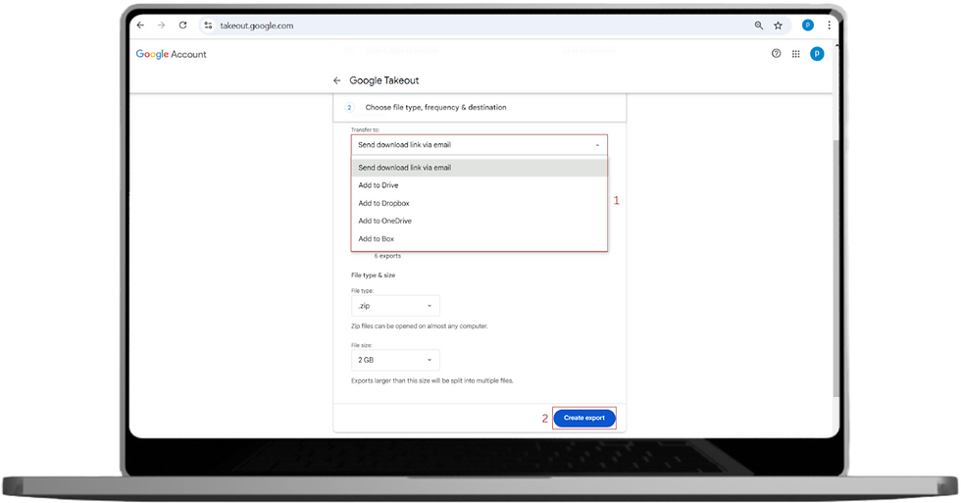
Task: Select Add to Box option
Action: tap(480, 238)
